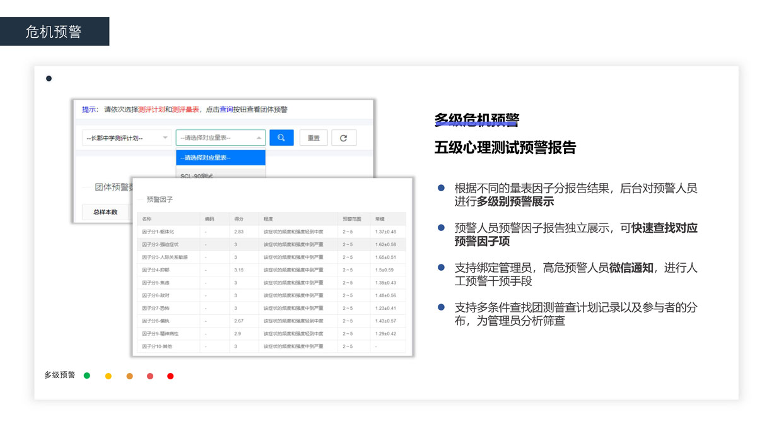This screenshot has width=757, height=426.
Task: Select the row 因子分9-精神病性
Action: tap(271, 333)
